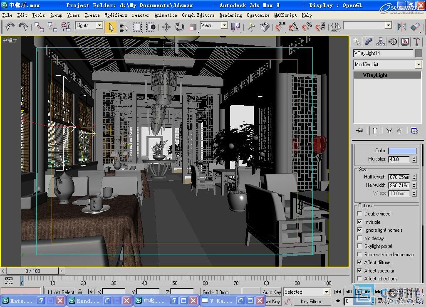This screenshot has width=426, height=307.
Task: Click the Use Pivot Point Center tool
Action: pyautogui.click(x=235, y=27)
